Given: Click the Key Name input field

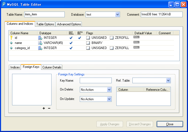Looking at the screenshot, I should tap(96, 81).
